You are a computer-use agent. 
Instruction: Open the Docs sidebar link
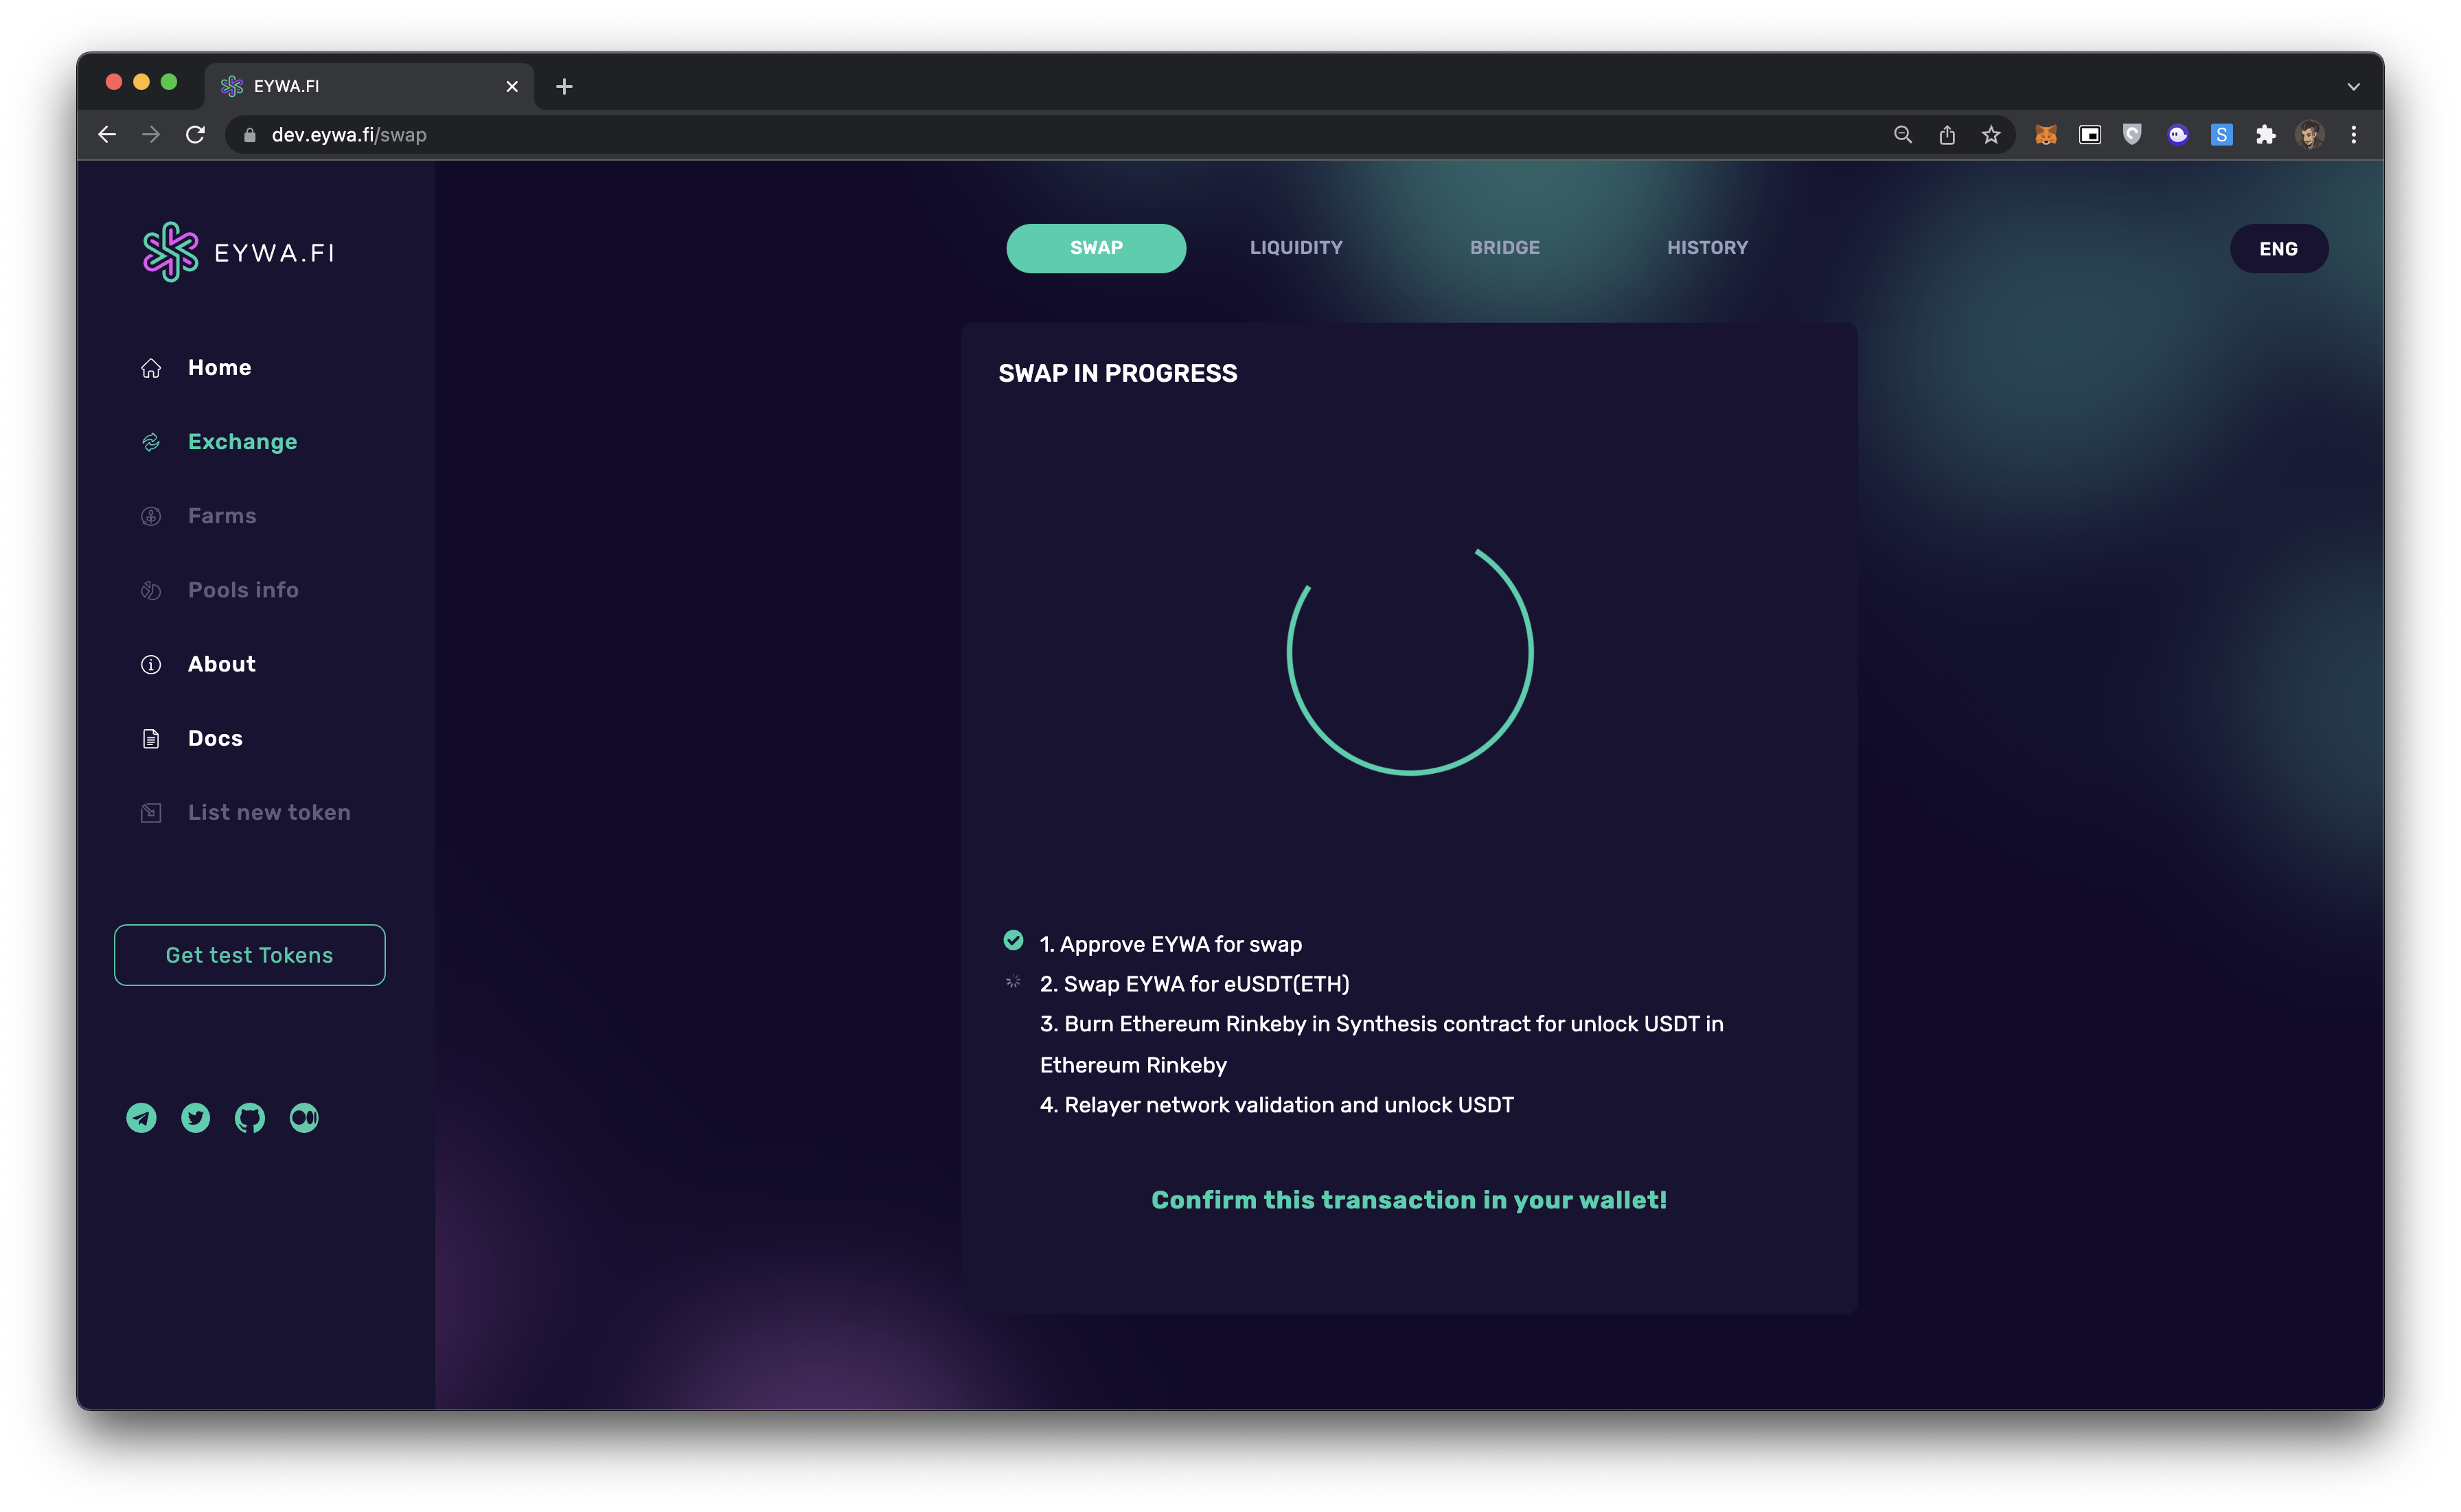pos(215,738)
